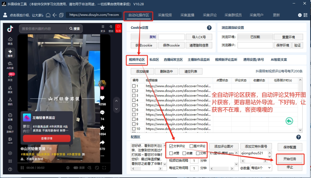Click the 清空列表 button
Image resolution: width=311 pixels, height=178 pixels.
191,71
